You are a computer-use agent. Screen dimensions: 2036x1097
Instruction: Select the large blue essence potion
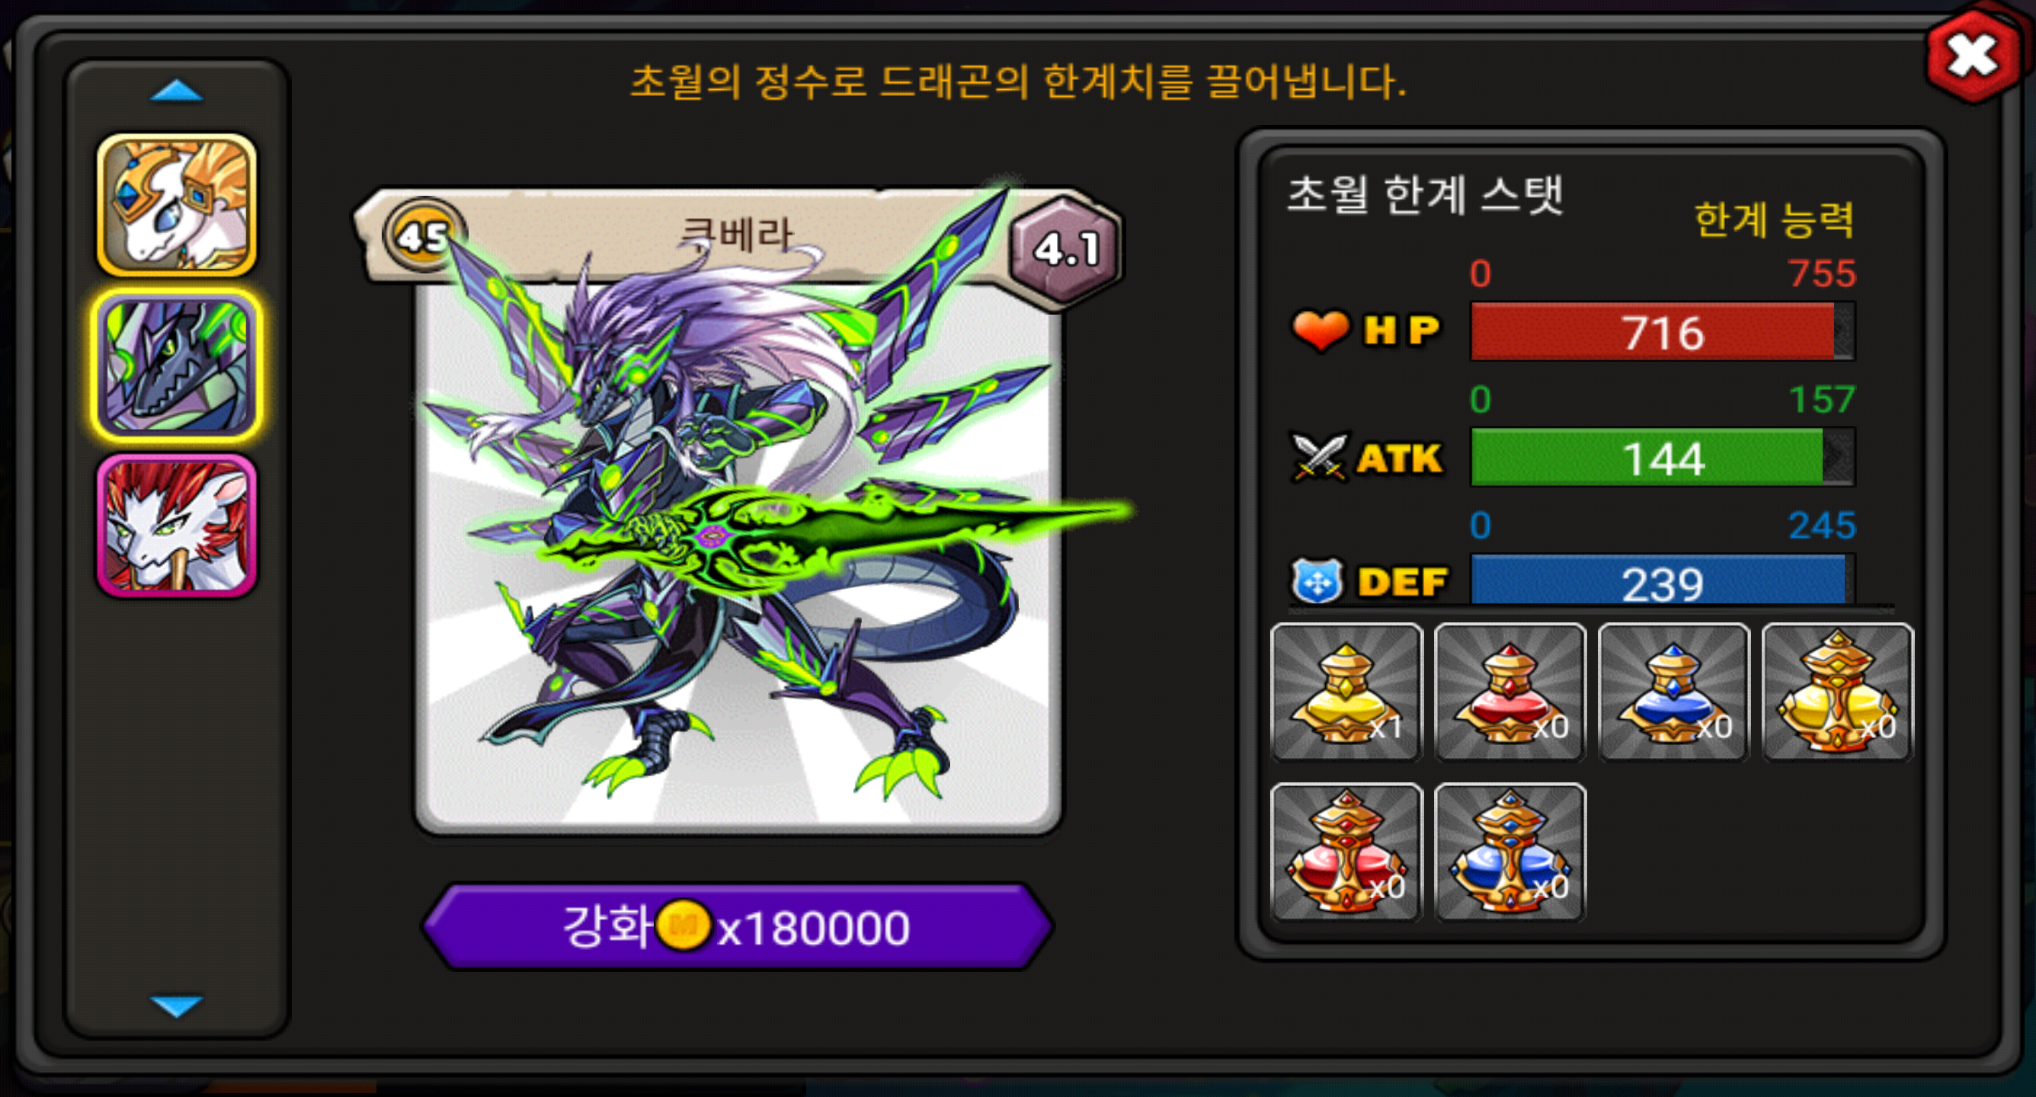click(x=1509, y=852)
